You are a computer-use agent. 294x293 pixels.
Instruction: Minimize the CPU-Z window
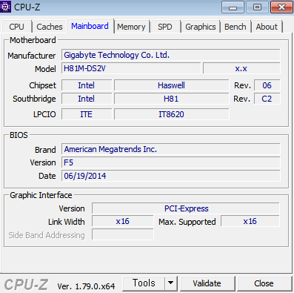[233, 7]
